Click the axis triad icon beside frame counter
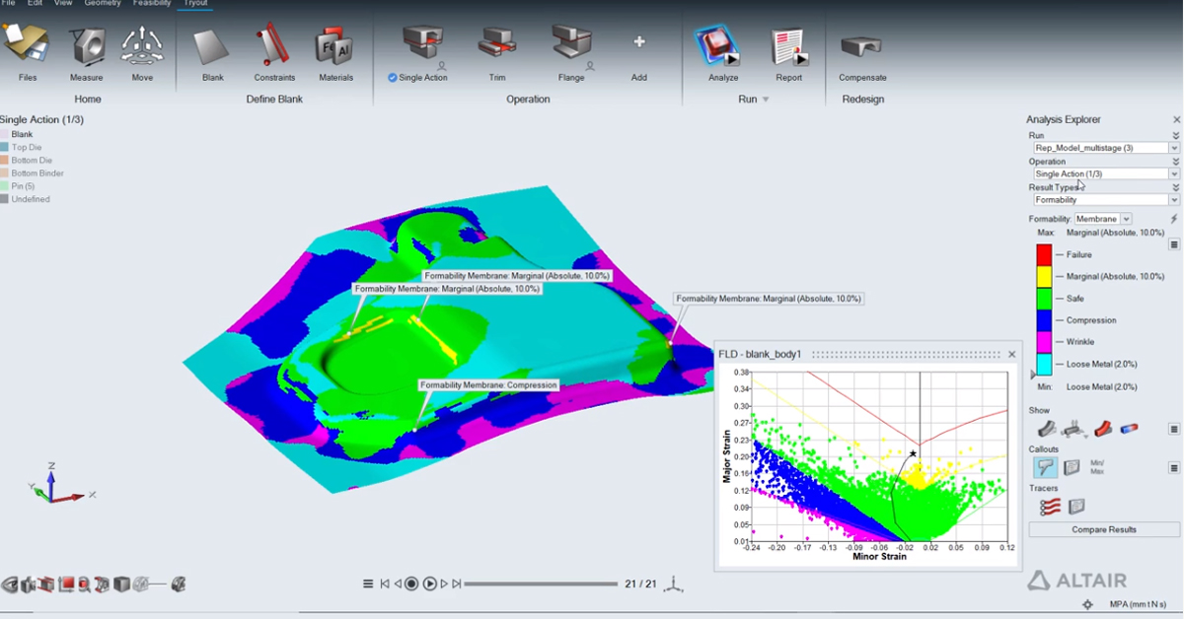This screenshot has width=1184, height=619. (674, 585)
